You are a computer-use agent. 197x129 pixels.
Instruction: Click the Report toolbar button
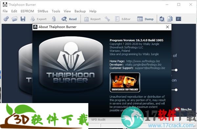point(92,19)
